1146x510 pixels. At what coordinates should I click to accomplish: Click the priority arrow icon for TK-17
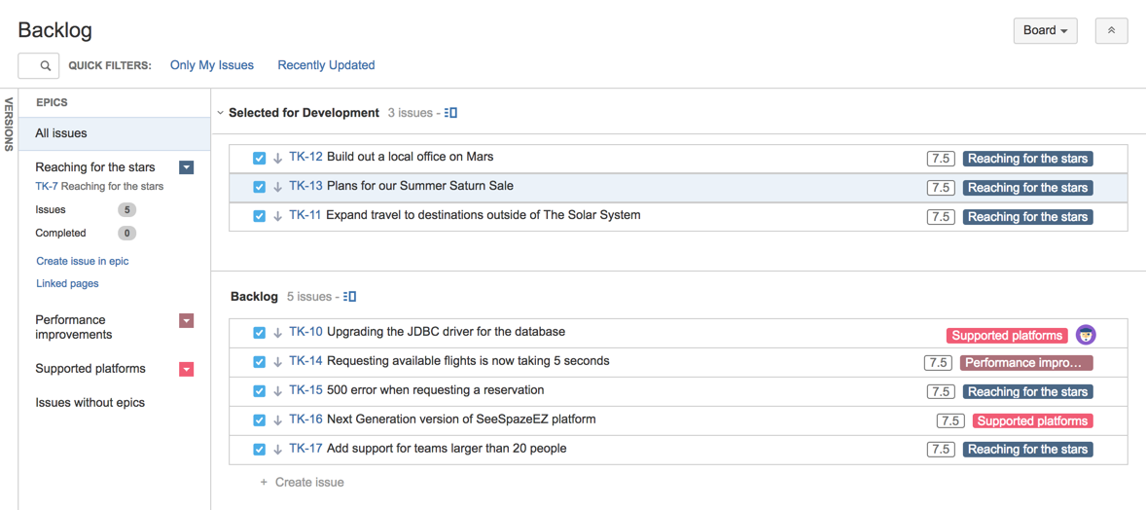tap(277, 450)
